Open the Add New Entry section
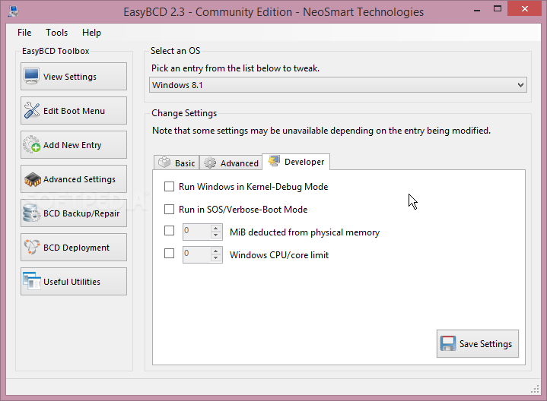The image size is (547, 401). [74, 144]
